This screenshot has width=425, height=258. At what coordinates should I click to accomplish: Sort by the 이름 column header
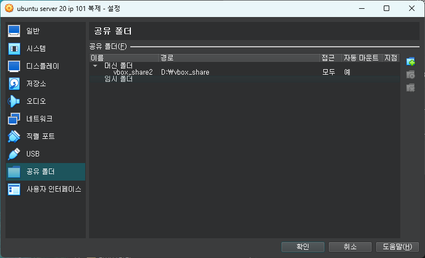(x=124, y=58)
